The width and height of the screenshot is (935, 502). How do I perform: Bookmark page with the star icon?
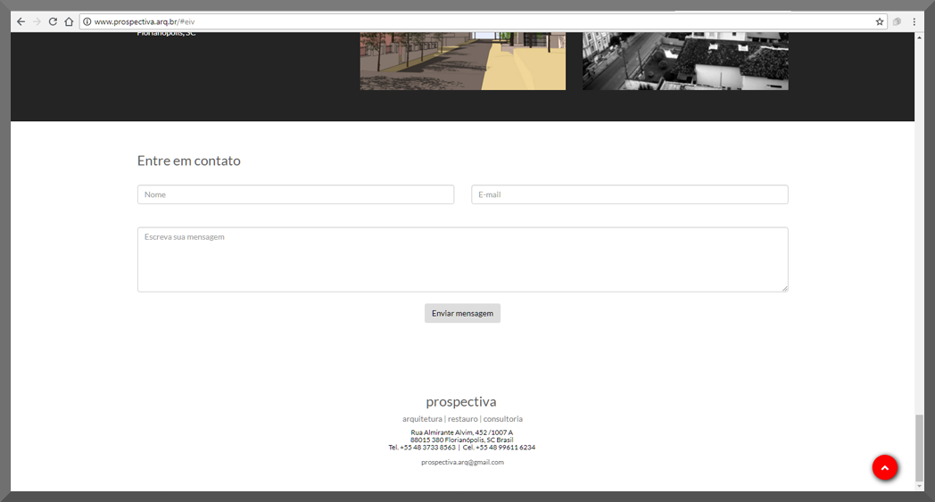(x=880, y=21)
